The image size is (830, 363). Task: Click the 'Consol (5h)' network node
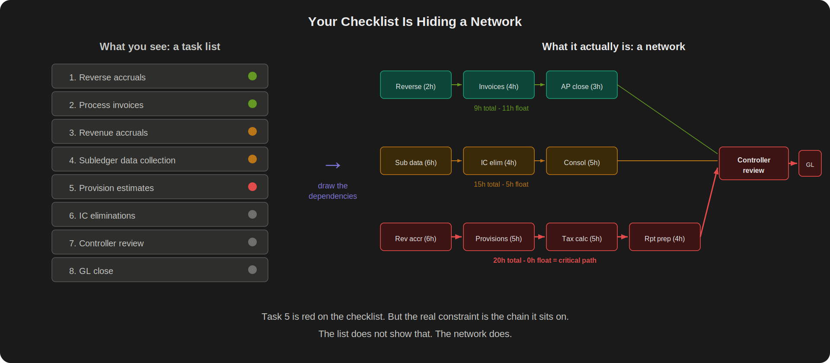point(582,161)
